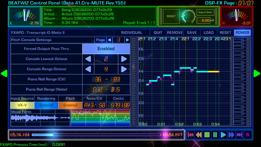This screenshot has width=261, height=147.
Task: Click the green next DSP-FX page arrow
Action: (x=257, y=73)
